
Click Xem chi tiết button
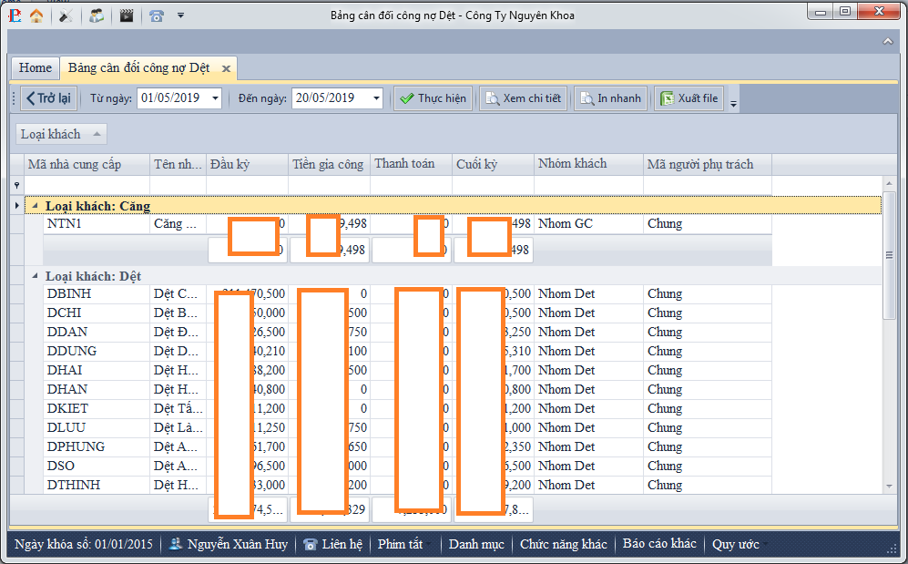coord(524,98)
